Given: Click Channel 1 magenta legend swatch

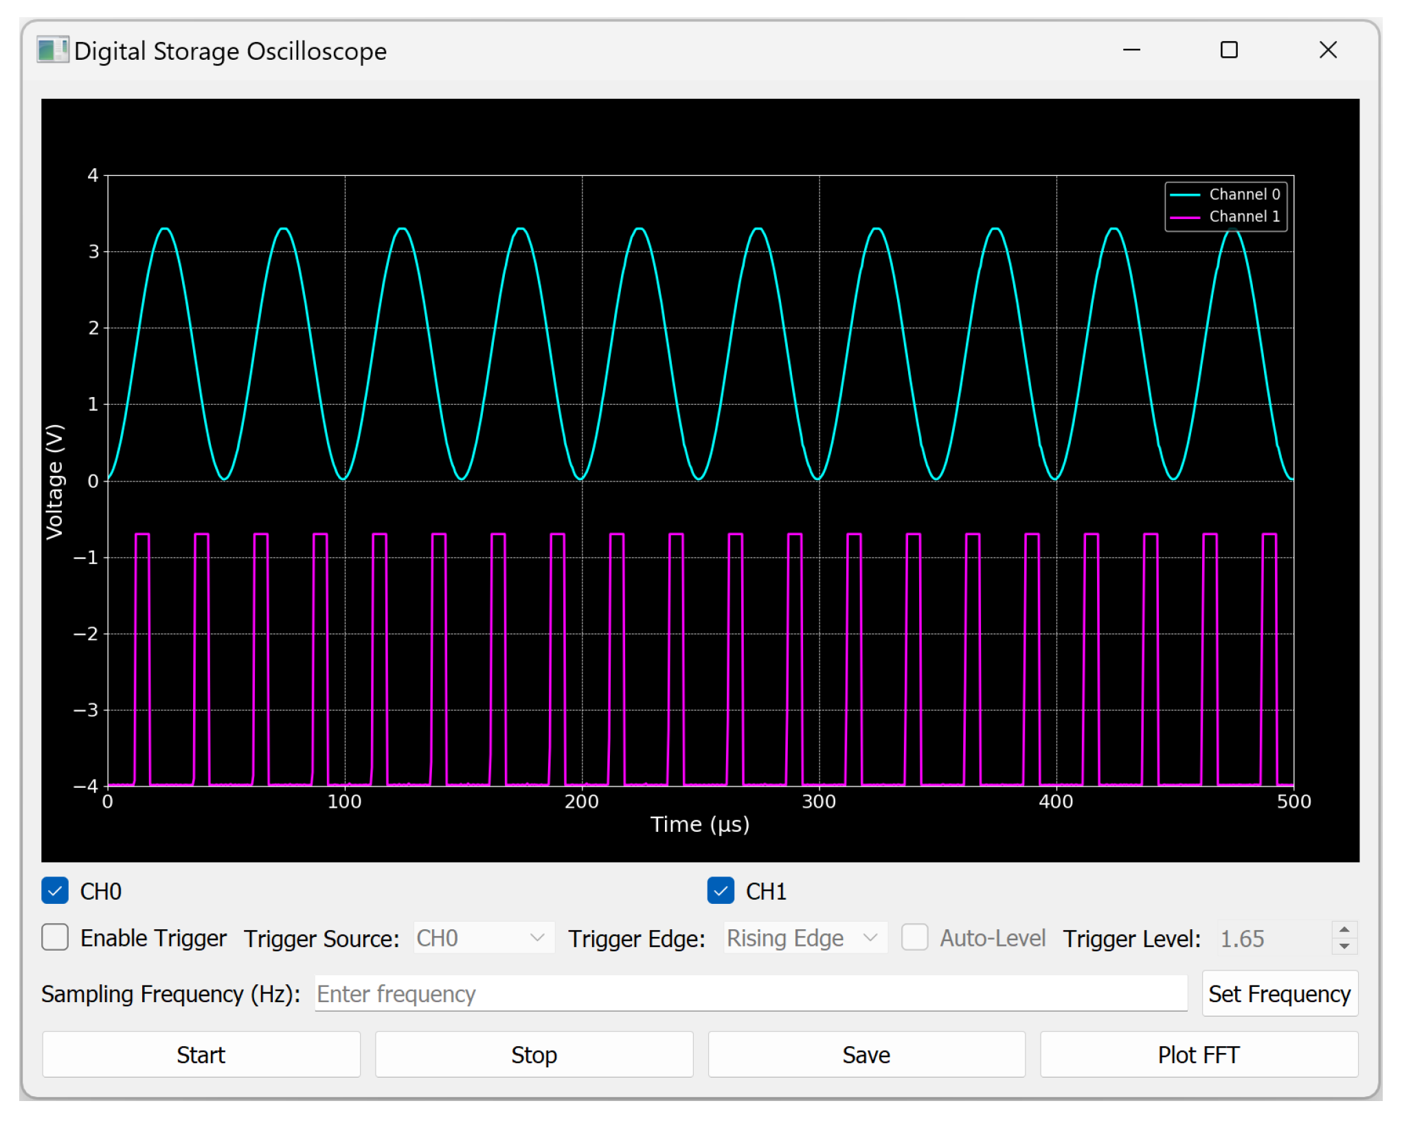Looking at the screenshot, I should [1184, 217].
